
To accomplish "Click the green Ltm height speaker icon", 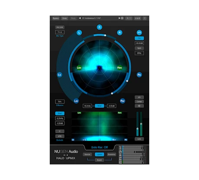I will point(79,67).
